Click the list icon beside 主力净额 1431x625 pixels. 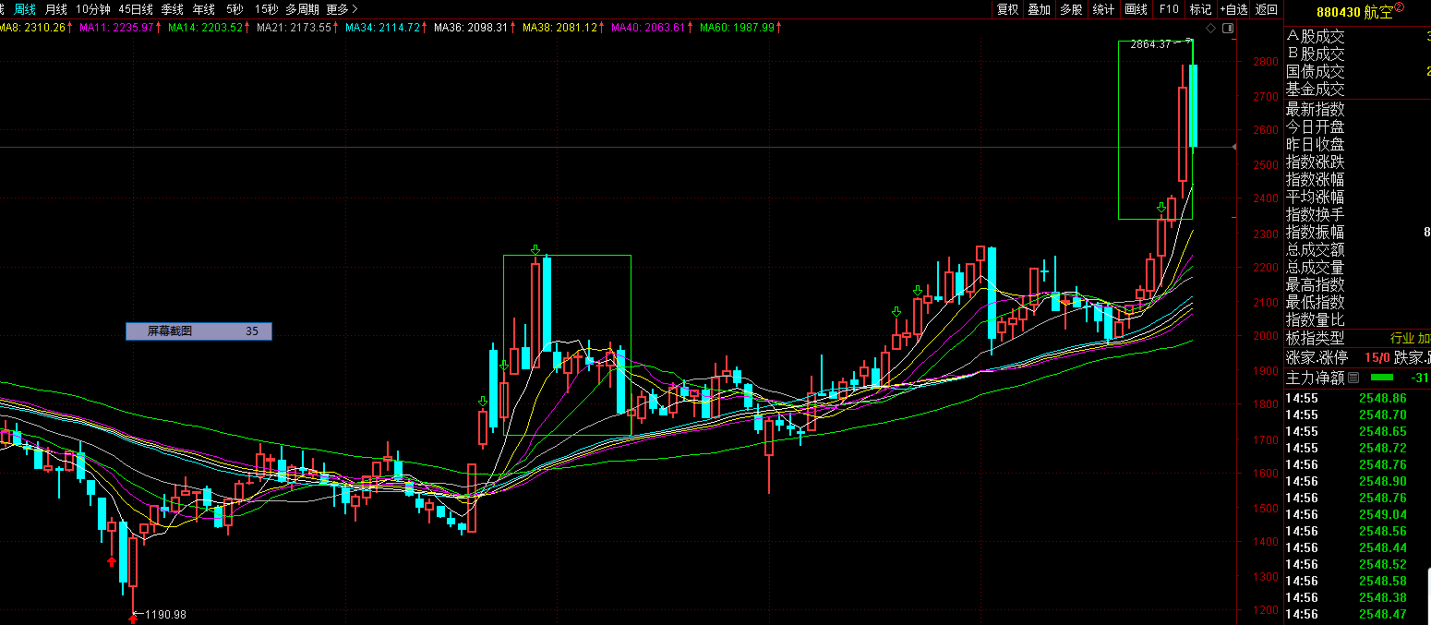point(1353,377)
